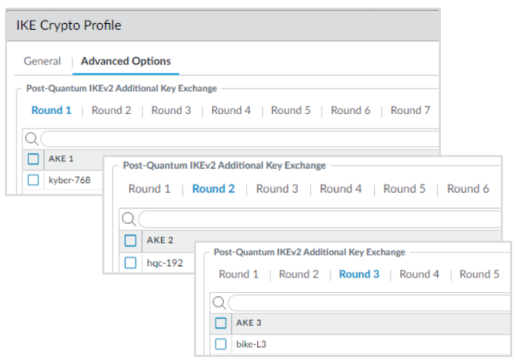Click the search magnifier icon above AKE 1
This screenshot has width=517, height=362.
click(32, 138)
